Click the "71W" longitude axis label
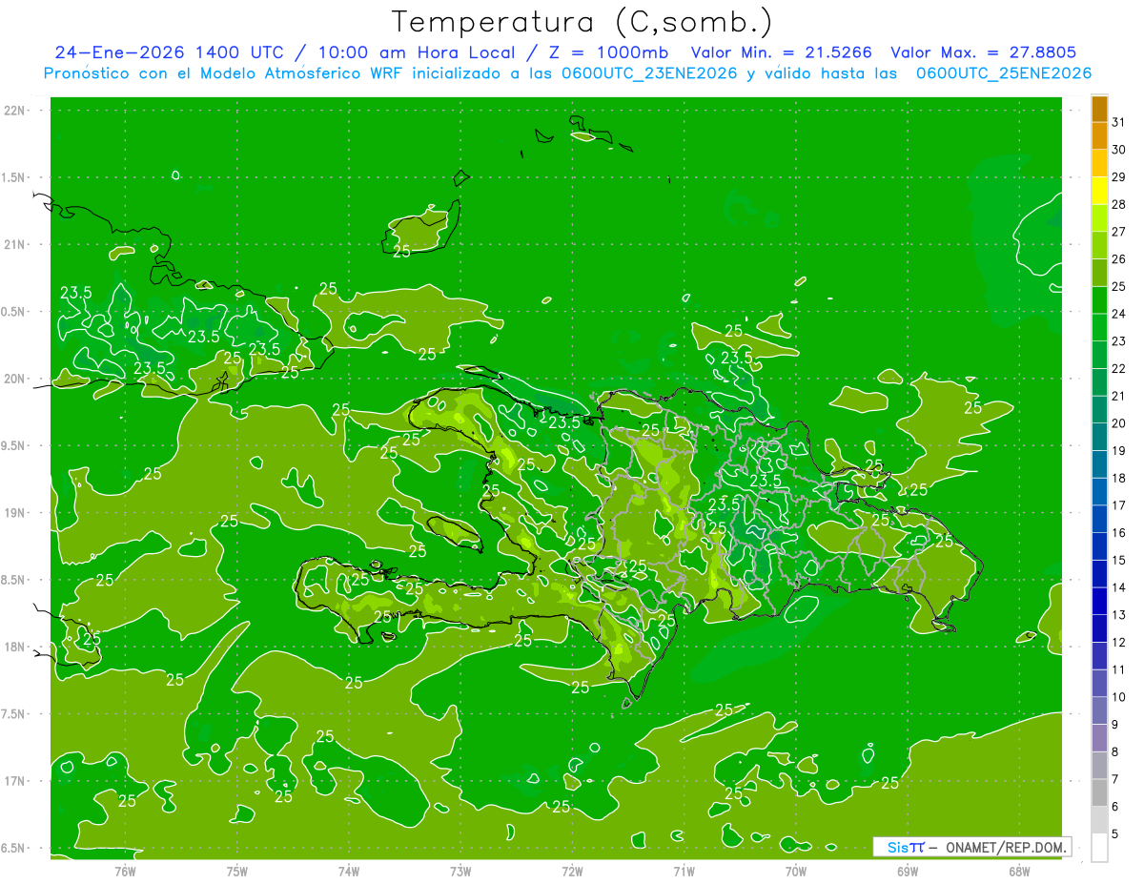The height and width of the screenshot is (884, 1144). click(684, 872)
